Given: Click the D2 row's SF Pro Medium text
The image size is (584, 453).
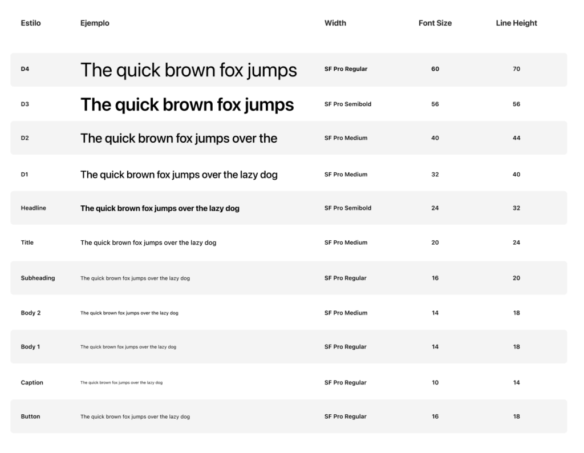Looking at the screenshot, I should [x=346, y=138].
